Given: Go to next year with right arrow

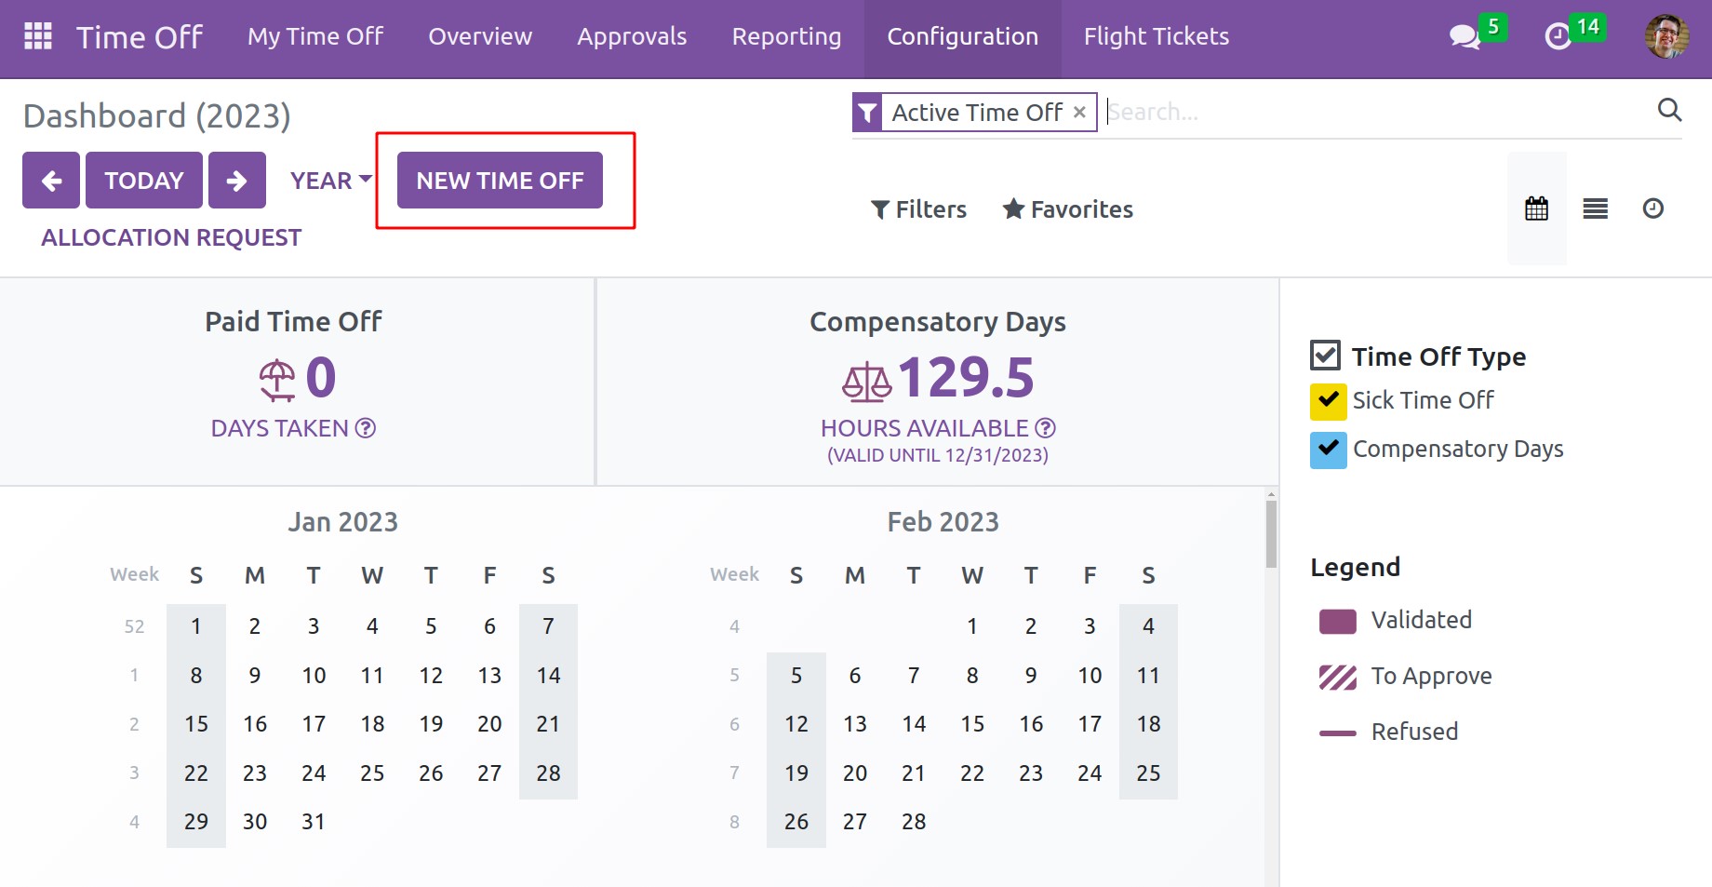Looking at the screenshot, I should (237, 181).
